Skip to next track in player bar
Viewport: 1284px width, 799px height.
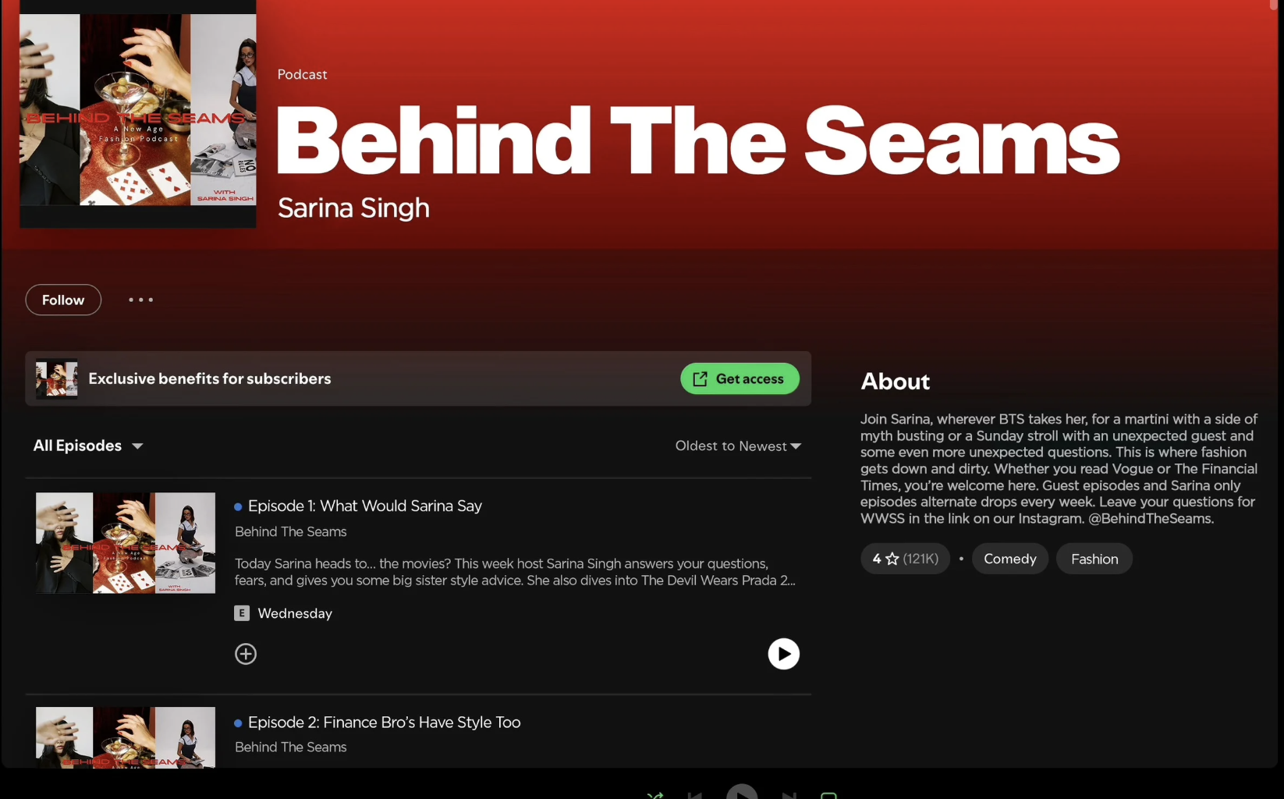click(789, 795)
